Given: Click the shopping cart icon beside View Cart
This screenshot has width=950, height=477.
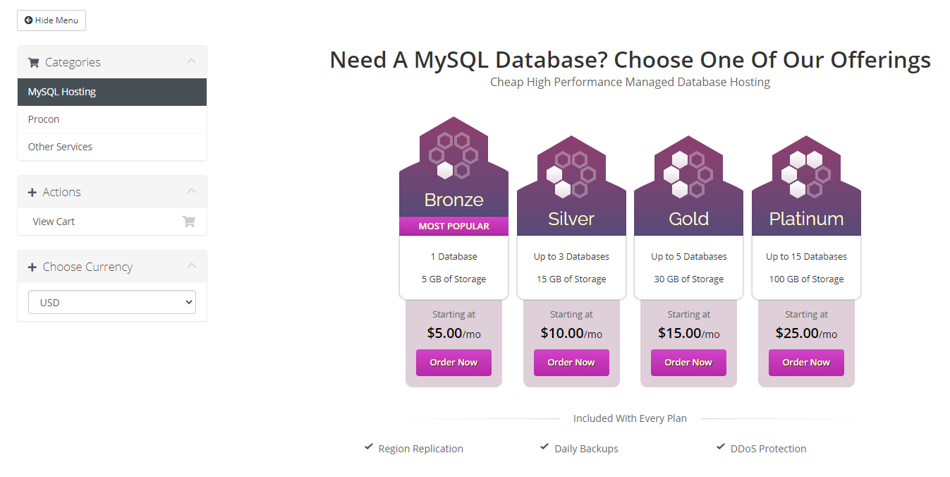Looking at the screenshot, I should 188,222.
